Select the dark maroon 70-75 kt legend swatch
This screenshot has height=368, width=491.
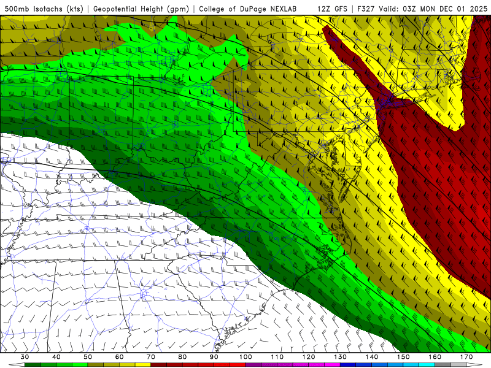[159, 365]
